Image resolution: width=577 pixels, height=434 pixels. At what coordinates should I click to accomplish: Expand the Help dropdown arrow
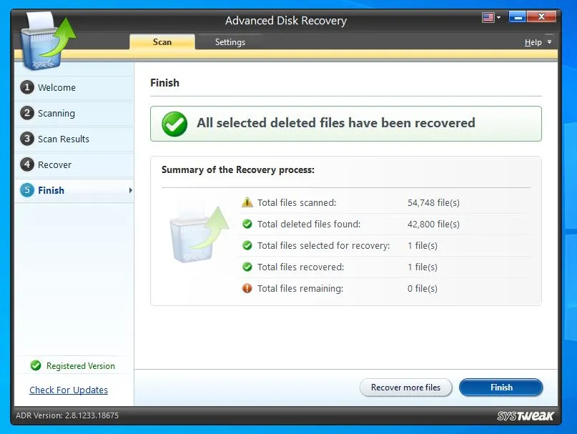click(x=549, y=42)
